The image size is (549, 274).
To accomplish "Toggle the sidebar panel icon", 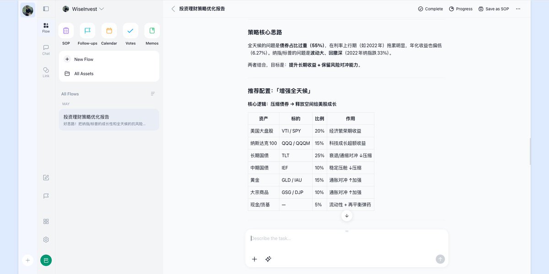I will 46,9.
